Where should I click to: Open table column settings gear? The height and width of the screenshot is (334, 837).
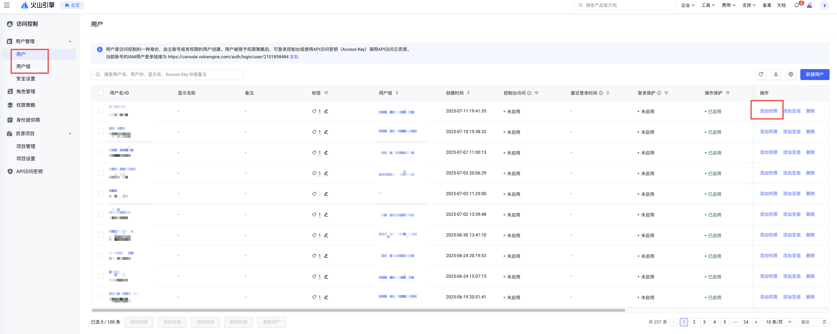[x=791, y=75]
